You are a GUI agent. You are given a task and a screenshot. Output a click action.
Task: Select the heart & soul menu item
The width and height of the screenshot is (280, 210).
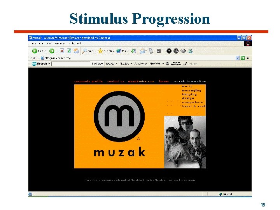pos(193,106)
